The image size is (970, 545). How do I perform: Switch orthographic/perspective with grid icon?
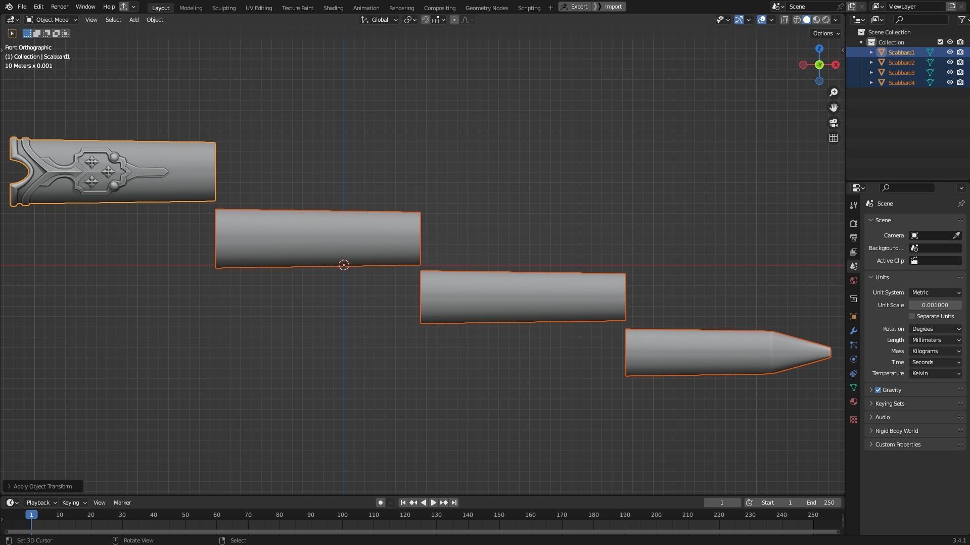click(834, 138)
